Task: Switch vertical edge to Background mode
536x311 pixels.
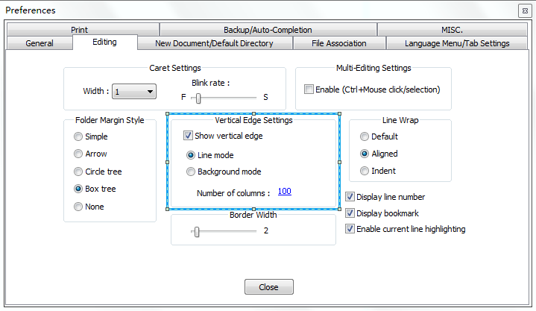Action: [x=191, y=172]
